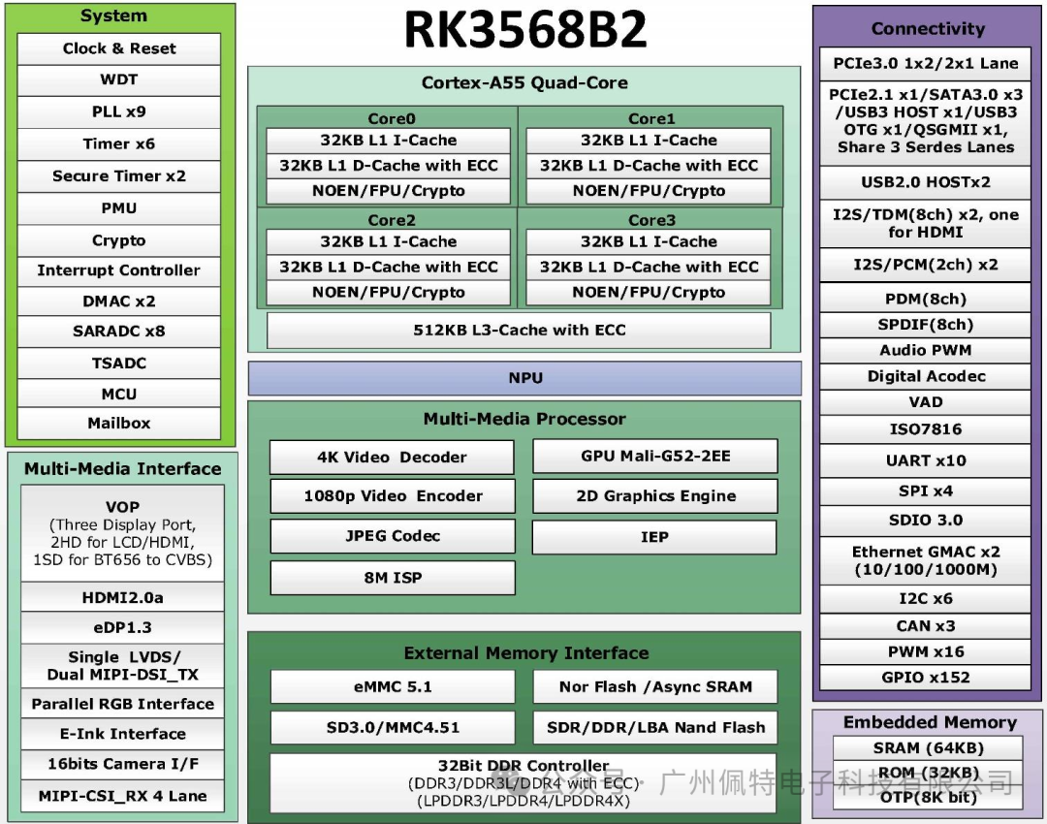Collapse the Multi-Media Processor section
The image size is (1047, 824).
(x=523, y=419)
